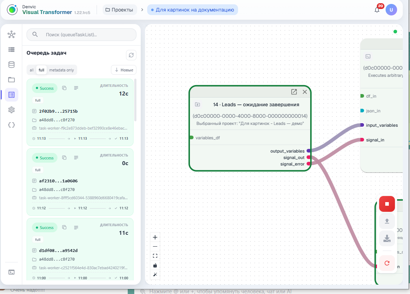The height and width of the screenshot is (294, 410).
Task: Click the signal_error port
Action: pos(309,164)
